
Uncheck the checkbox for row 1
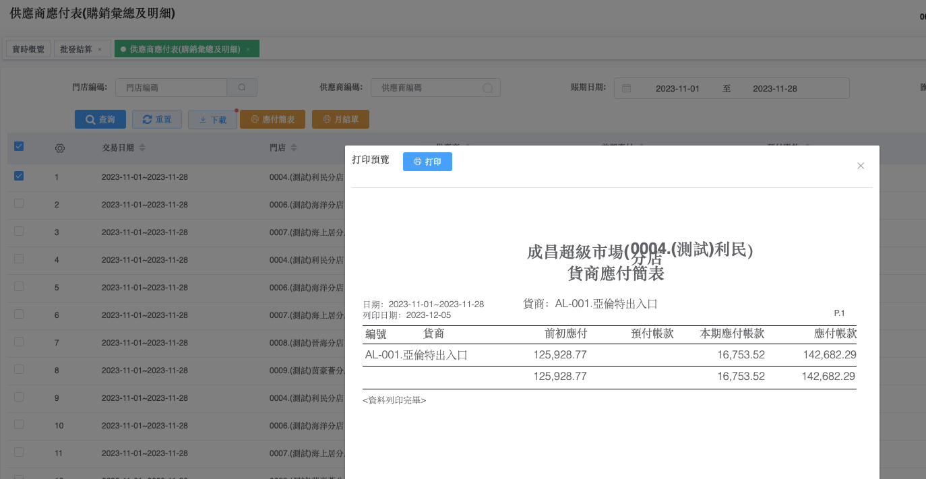tap(19, 176)
